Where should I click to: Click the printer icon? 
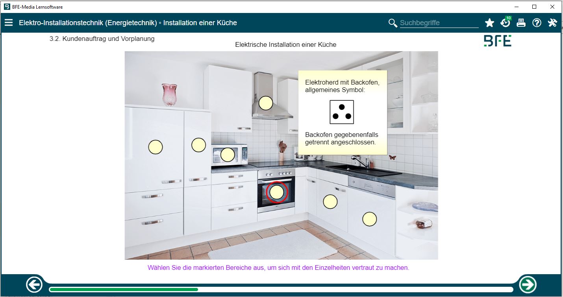click(521, 23)
